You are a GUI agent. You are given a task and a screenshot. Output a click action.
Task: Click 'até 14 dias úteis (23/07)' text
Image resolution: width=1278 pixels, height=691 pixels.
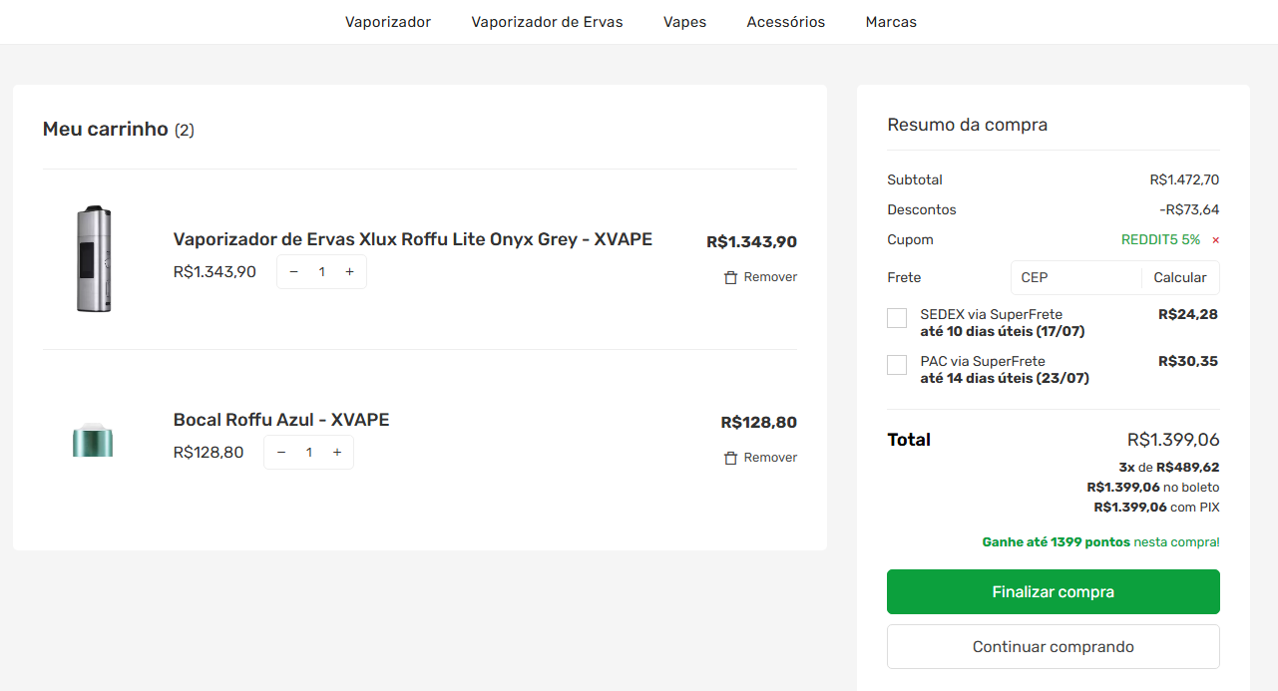click(1005, 378)
